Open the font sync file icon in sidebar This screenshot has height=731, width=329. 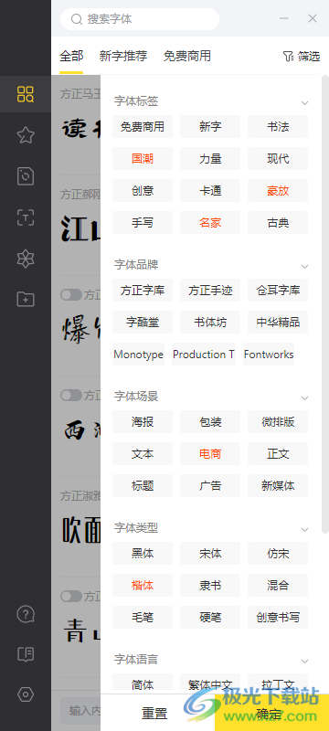(x=26, y=176)
